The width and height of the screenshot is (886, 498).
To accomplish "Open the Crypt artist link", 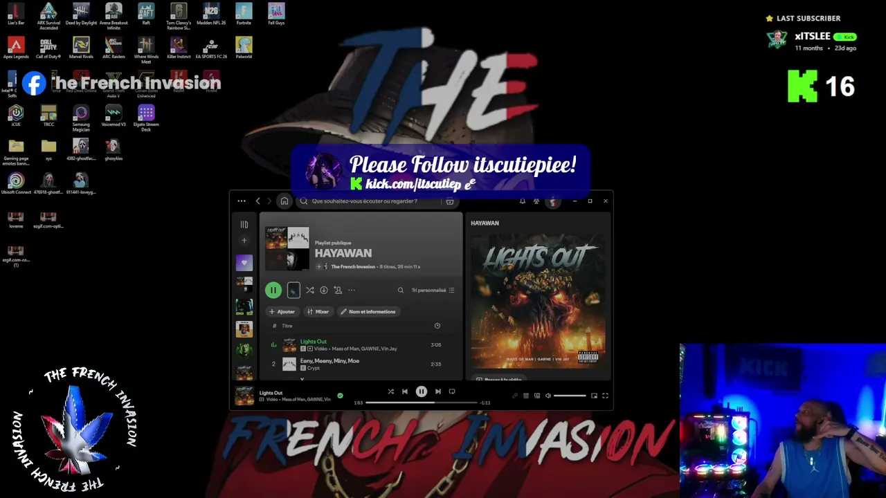I will pyautogui.click(x=314, y=368).
